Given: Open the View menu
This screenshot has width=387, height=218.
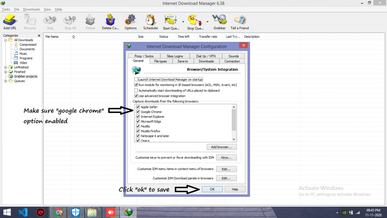Looking at the screenshot, I should pyautogui.click(x=47, y=9).
